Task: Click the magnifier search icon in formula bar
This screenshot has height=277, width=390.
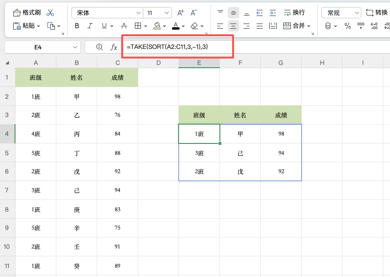Action: coord(99,47)
